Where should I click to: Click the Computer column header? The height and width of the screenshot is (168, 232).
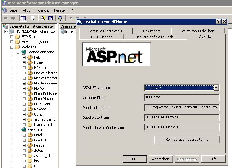click(68, 27)
